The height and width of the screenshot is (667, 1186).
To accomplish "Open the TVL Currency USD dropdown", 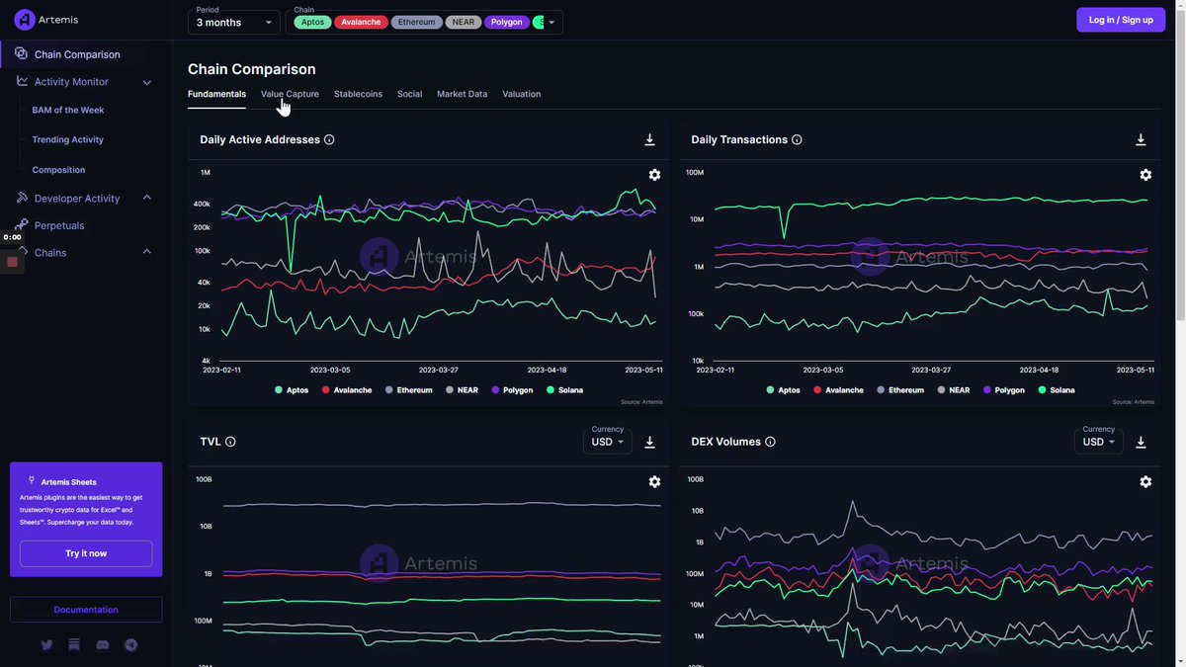I will [607, 442].
